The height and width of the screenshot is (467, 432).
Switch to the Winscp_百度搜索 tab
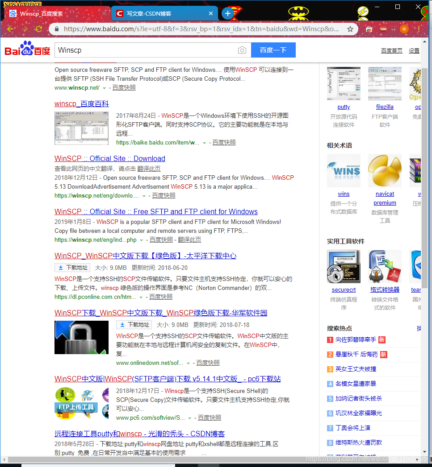[57, 13]
